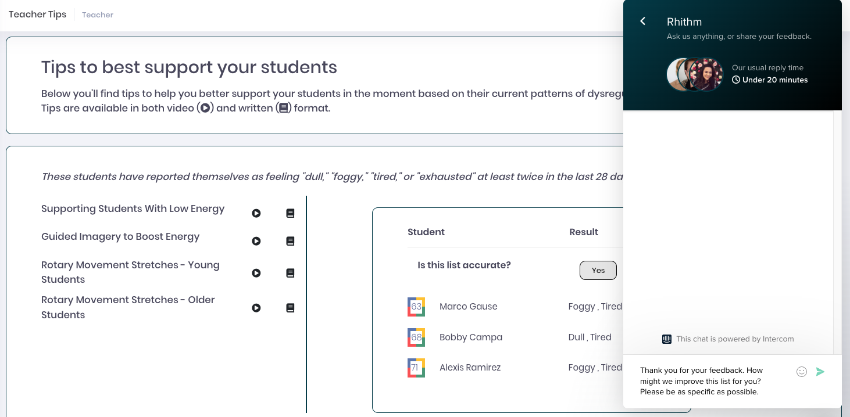Screen dimensions: 850x417
Task: Play Rotary Movement Stretches Older Students video
Action: [x=256, y=308]
